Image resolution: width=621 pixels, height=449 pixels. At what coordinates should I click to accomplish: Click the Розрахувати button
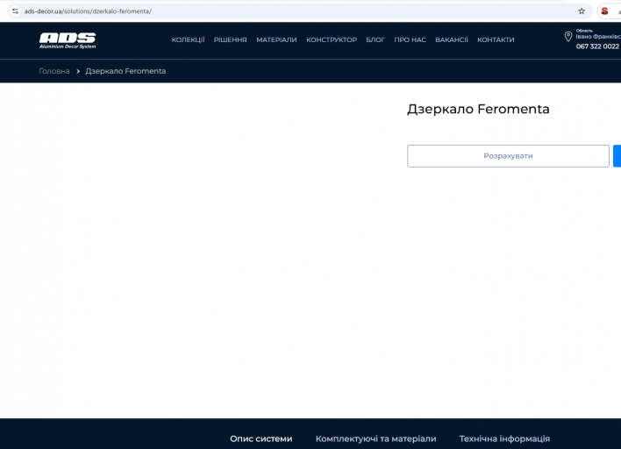pos(508,156)
